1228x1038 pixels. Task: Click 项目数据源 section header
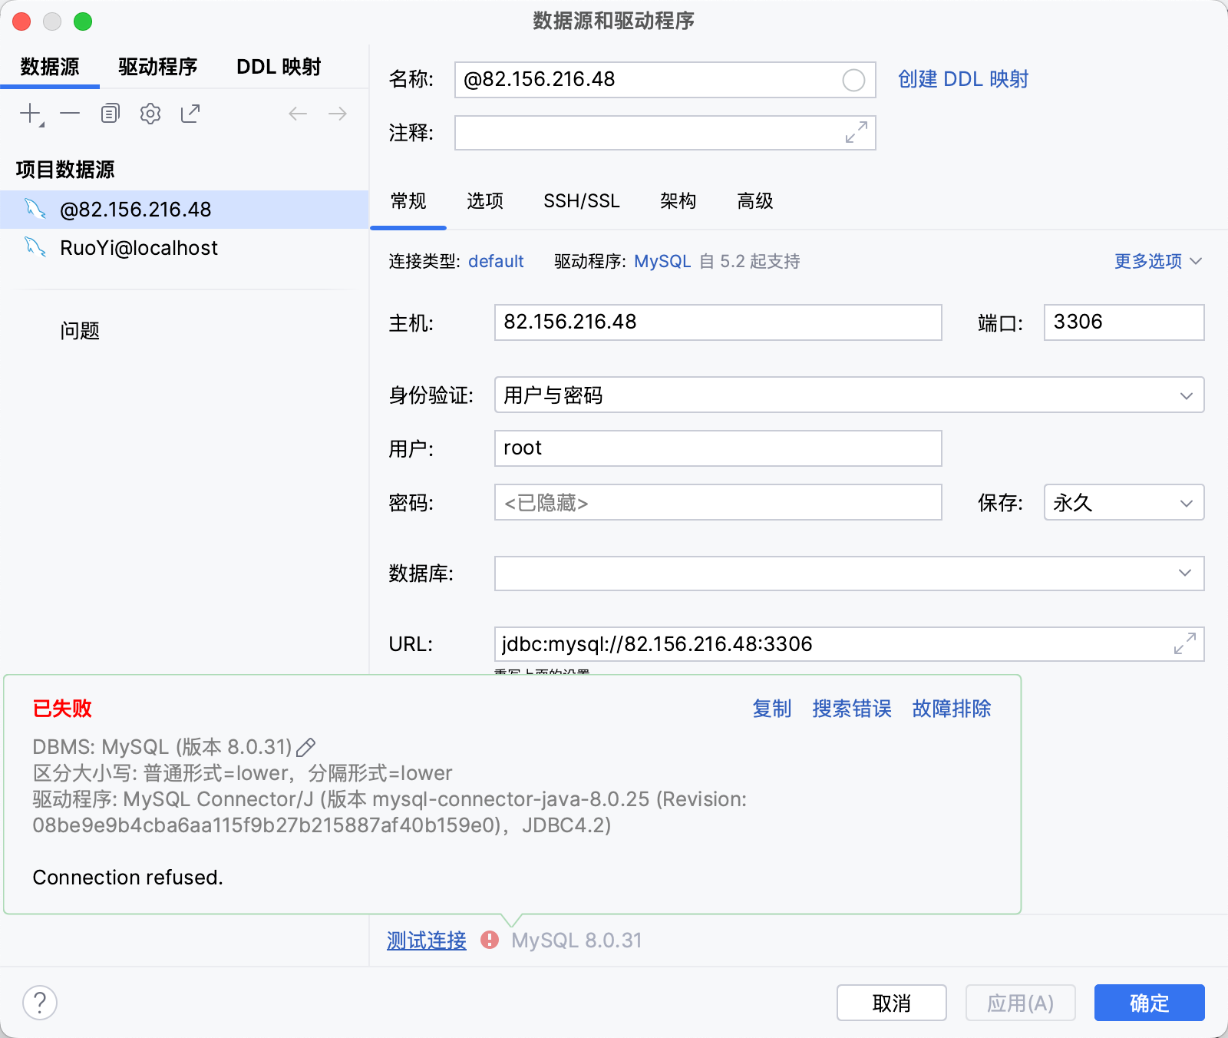[65, 170]
